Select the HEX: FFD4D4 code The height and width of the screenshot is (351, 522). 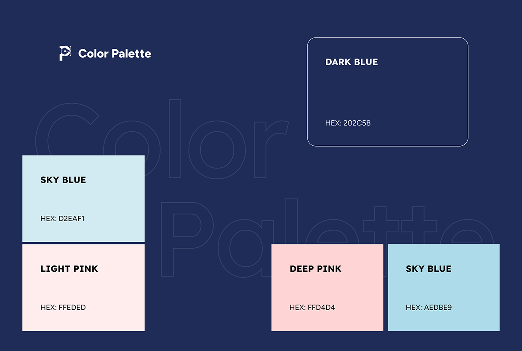point(312,308)
